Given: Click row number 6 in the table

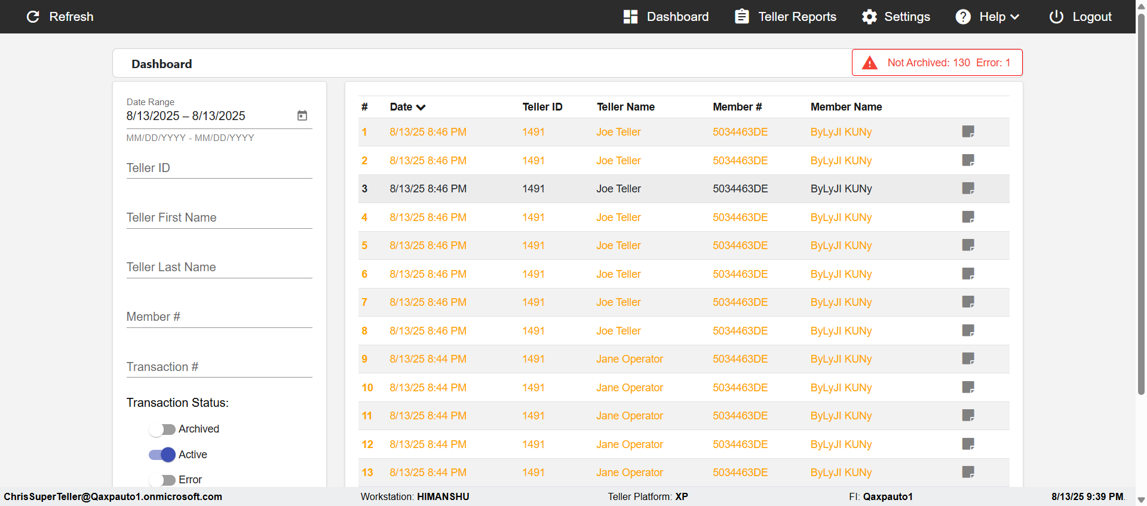Looking at the screenshot, I should coord(364,274).
